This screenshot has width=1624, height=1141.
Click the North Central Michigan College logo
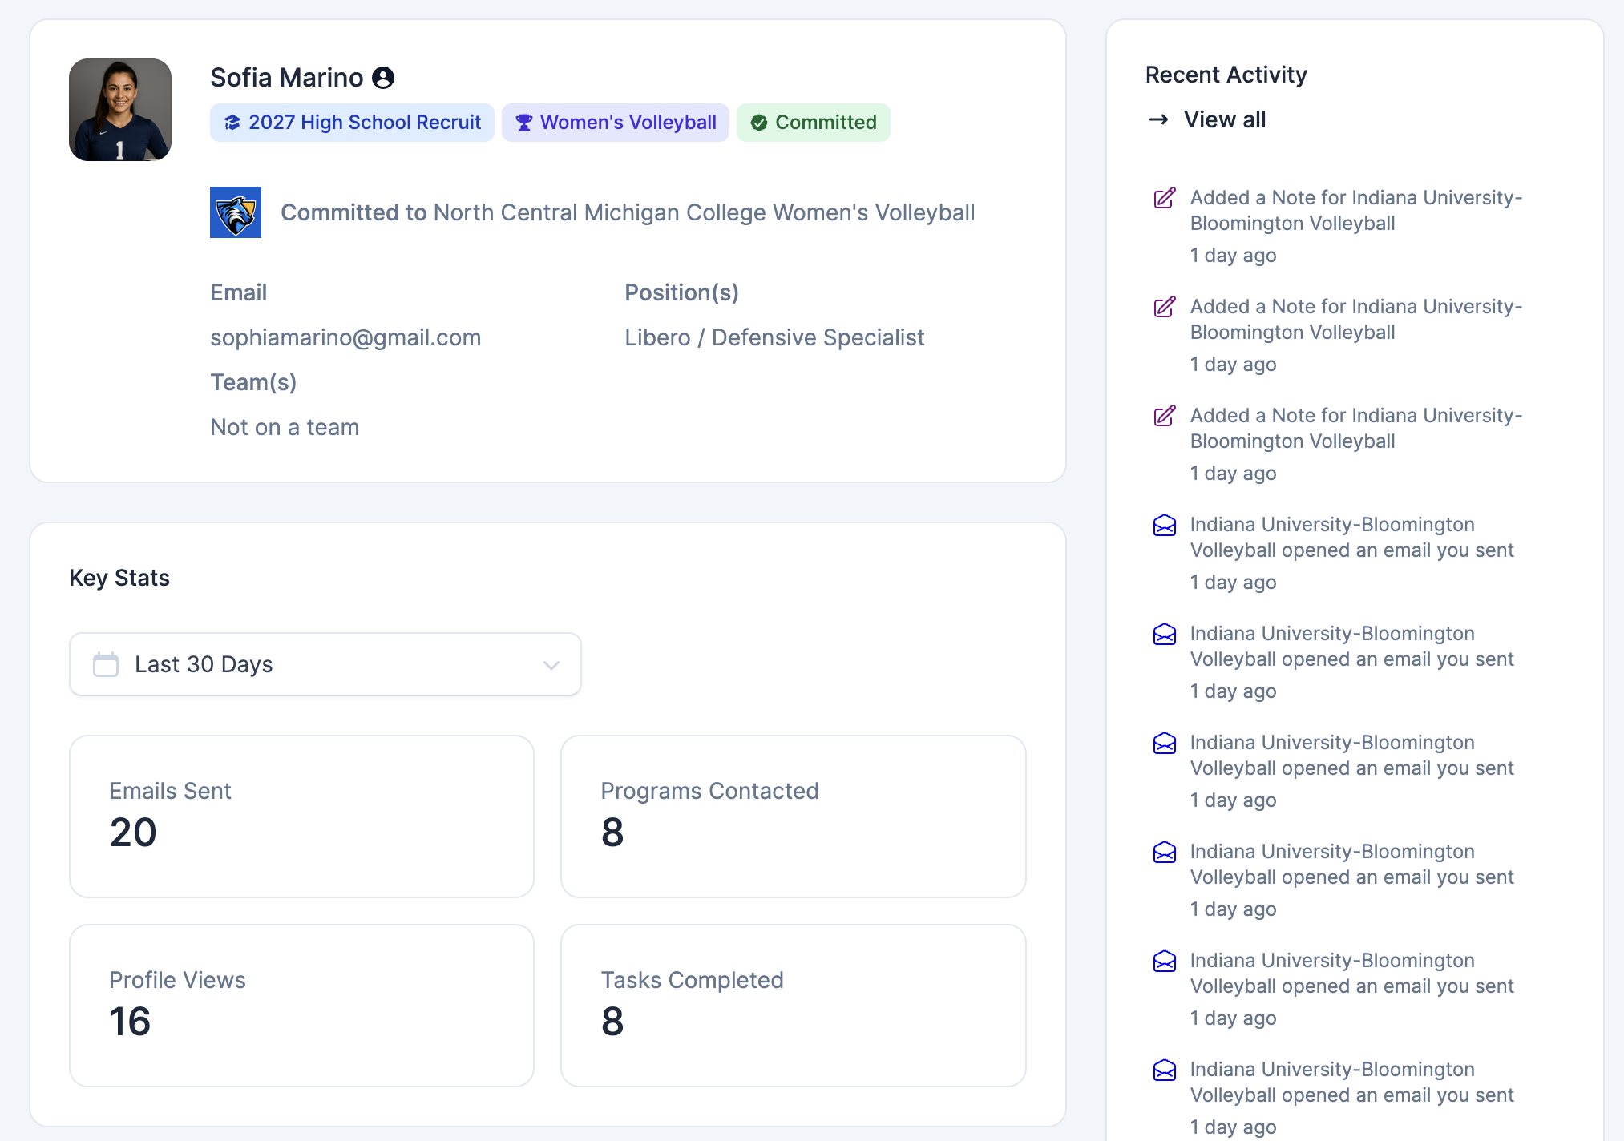click(235, 213)
